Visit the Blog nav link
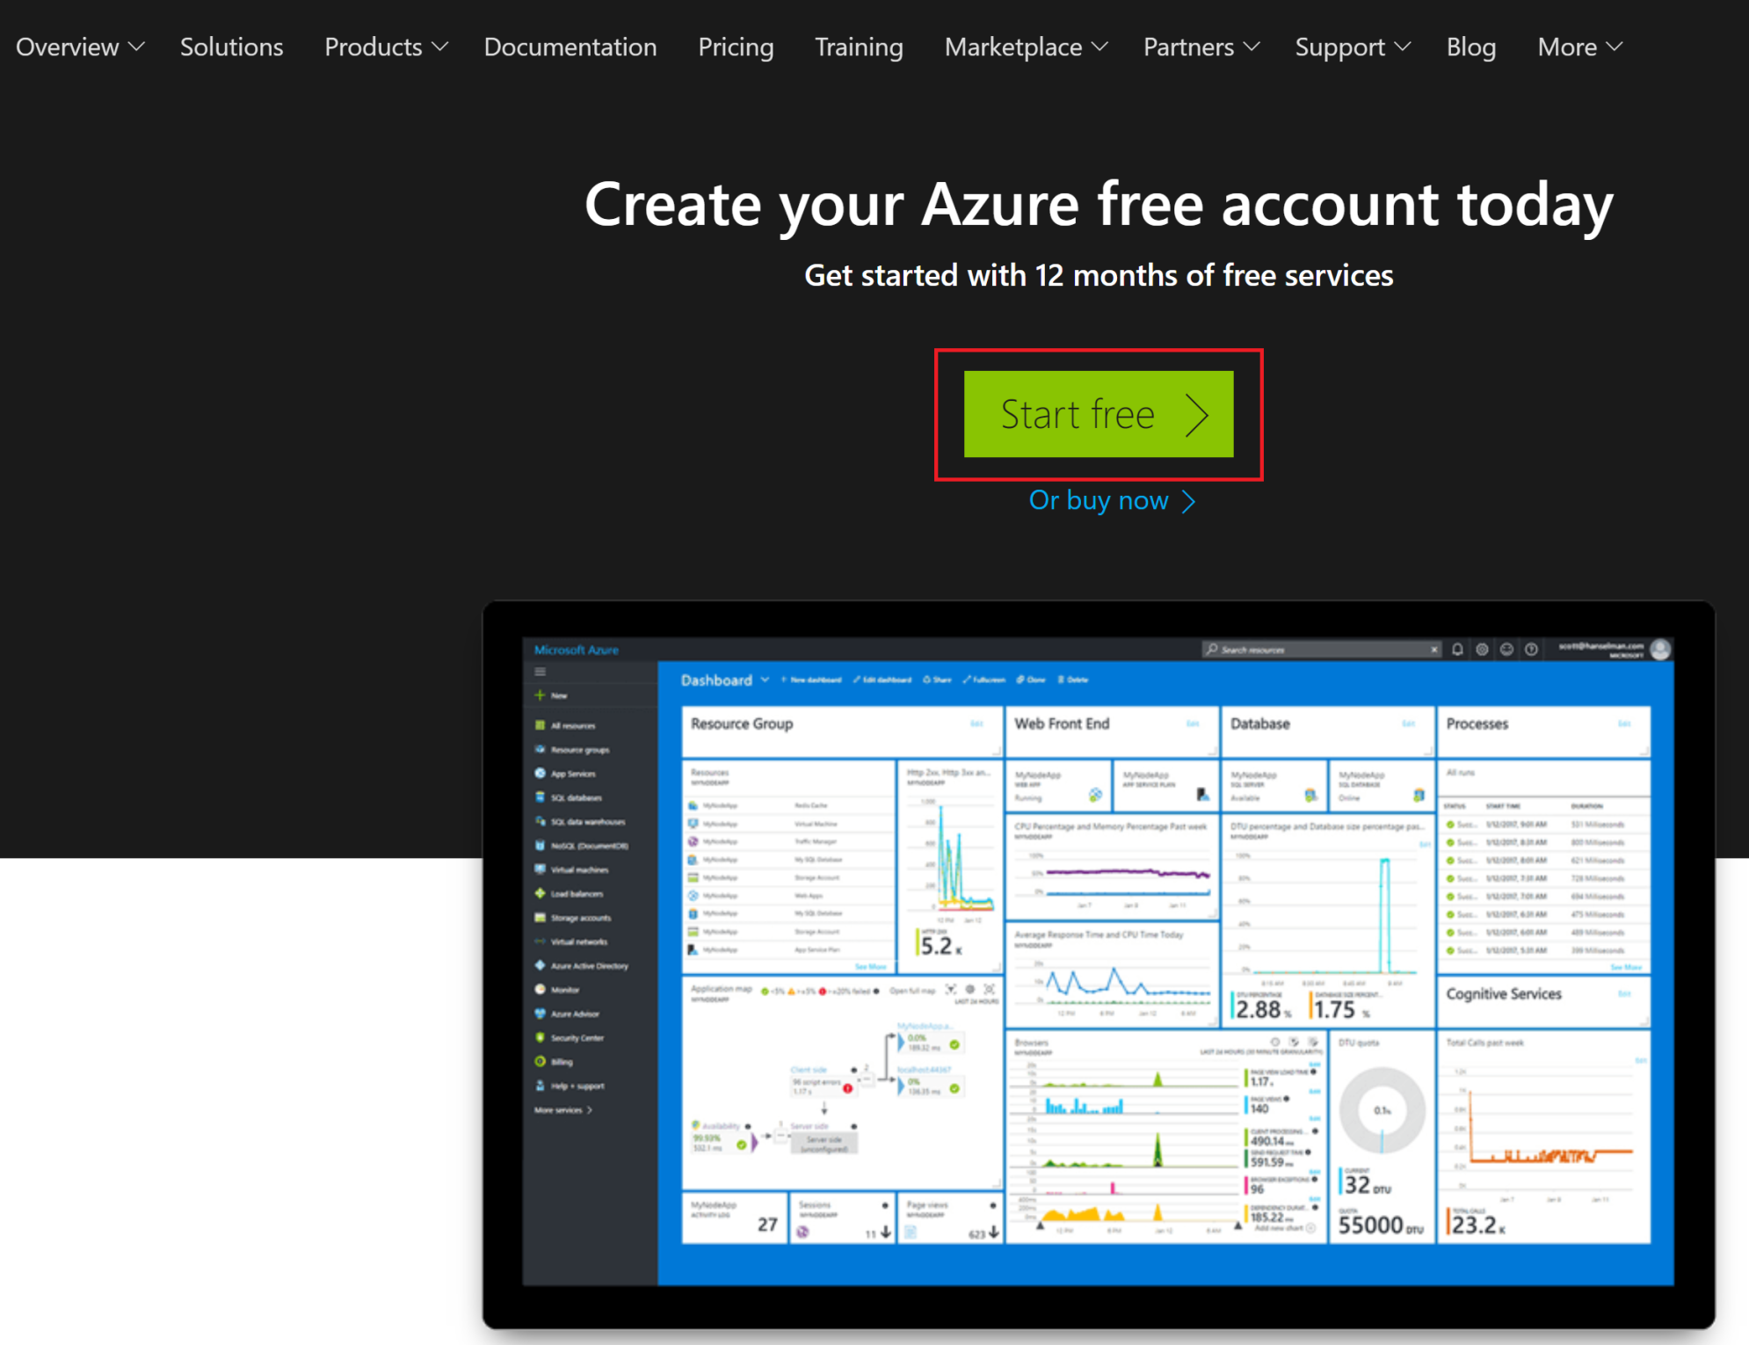Viewport: 1749px width, 1345px height. coord(1471,47)
